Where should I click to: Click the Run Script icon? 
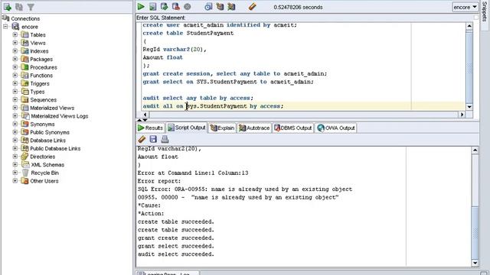pyautogui.click(x=152, y=7)
